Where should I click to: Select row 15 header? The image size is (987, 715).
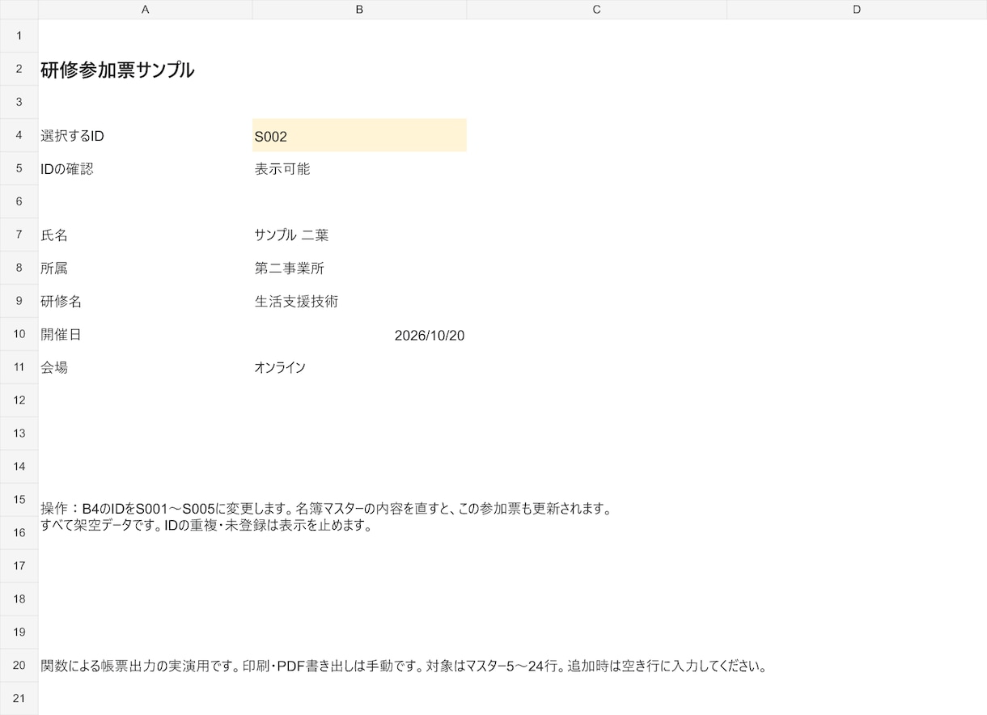19,499
